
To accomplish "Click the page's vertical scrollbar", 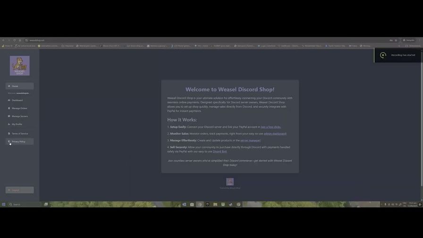I will coord(422,119).
